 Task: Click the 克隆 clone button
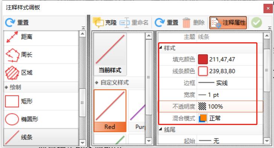(105, 22)
